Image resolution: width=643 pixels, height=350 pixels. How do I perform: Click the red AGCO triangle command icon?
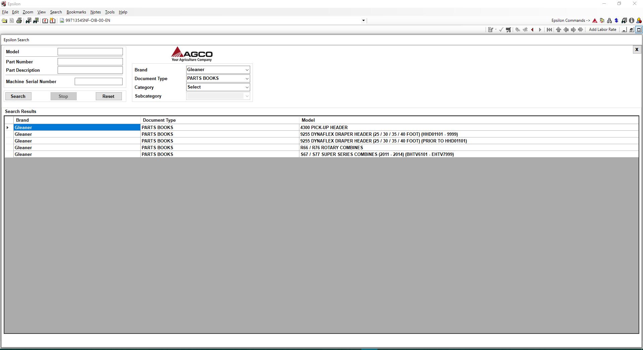click(x=595, y=20)
